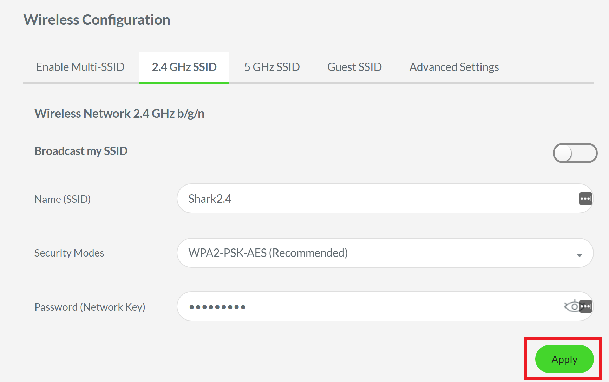Screen dimensions: 609x382
Task: Toggle the Broadcast my SSID switch
Action: [x=575, y=153]
